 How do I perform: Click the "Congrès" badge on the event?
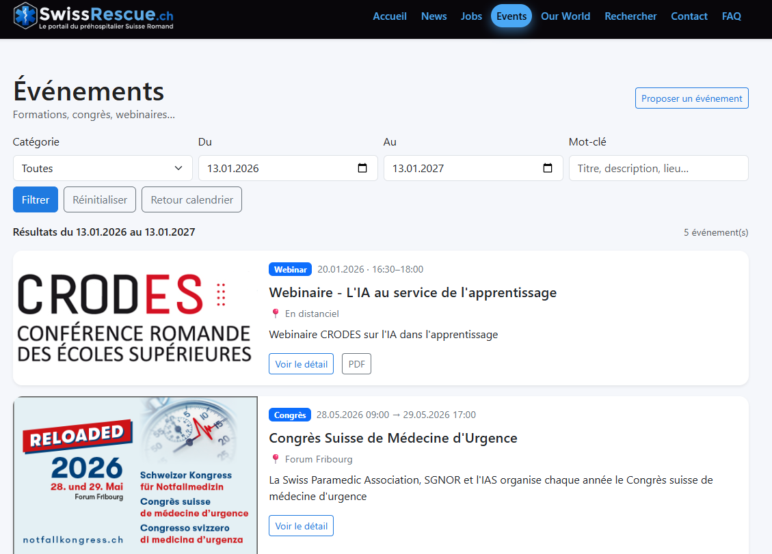click(x=290, y=415)
